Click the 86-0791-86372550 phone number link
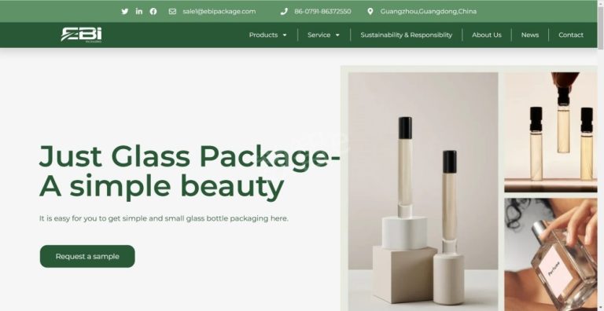 pyautogui.click(x=322, y=11)
